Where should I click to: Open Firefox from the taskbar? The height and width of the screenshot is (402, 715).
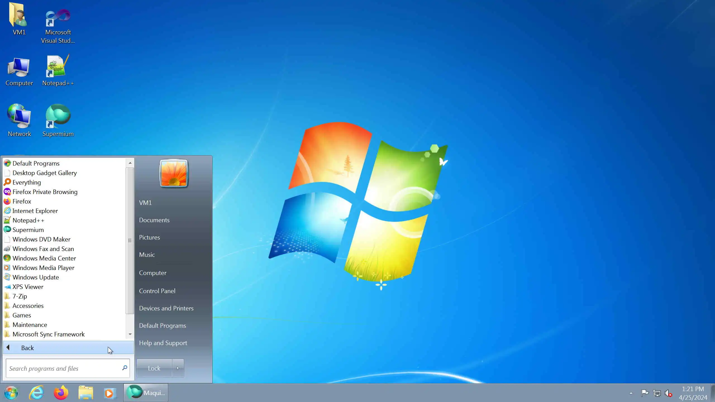tap(61, 393)
